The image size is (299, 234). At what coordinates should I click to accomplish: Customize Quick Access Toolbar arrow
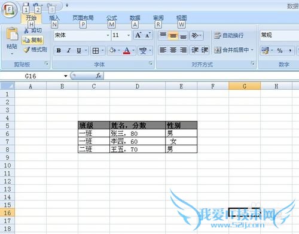[x=67, y=5]
